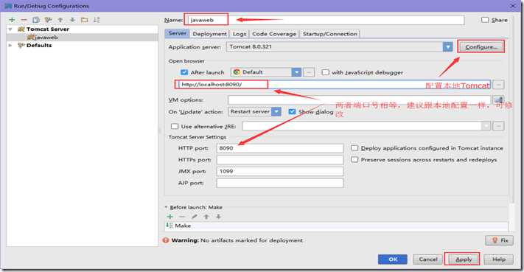The width and height of the screenshot is (524, 272).
Task: Open the alternative JRE browse ellipsis button
Action: coord(499,126)
